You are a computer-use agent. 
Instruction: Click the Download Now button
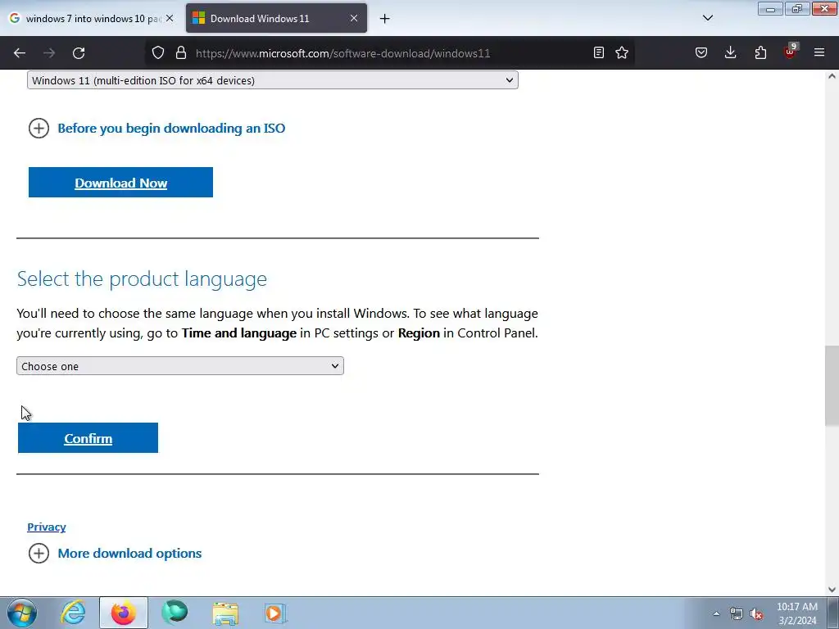(x=120, y=183)
